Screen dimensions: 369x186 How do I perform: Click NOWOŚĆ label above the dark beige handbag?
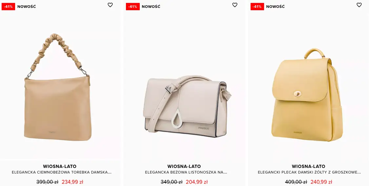[27, 7]
